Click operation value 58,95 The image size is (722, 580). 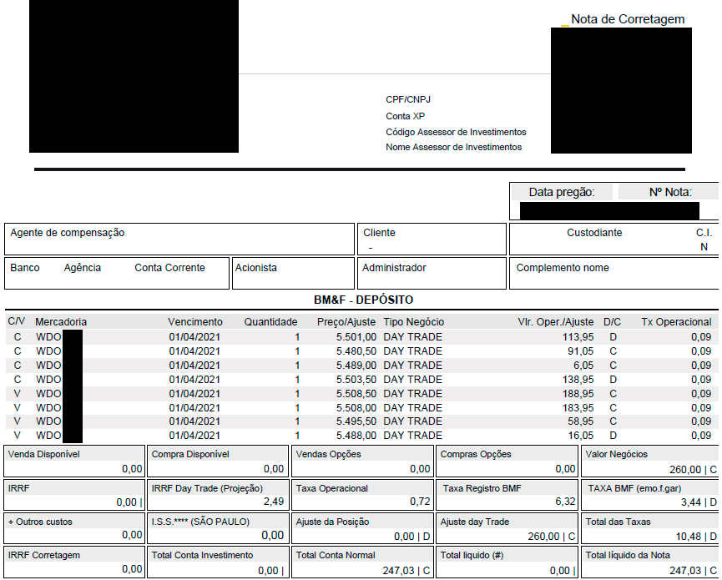580,421
